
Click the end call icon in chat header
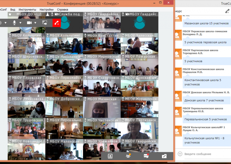[x=227, y=11]
